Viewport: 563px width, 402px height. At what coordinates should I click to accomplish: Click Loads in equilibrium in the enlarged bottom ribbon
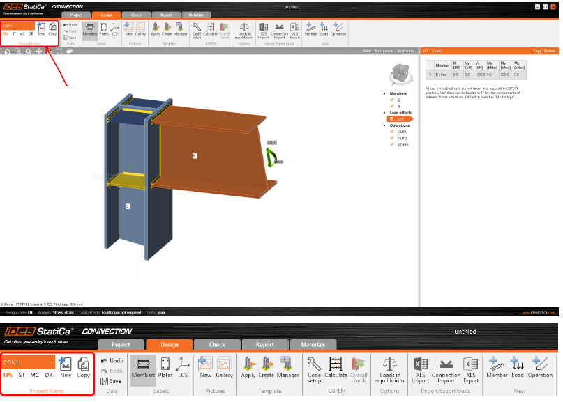[x=390, y=367]
